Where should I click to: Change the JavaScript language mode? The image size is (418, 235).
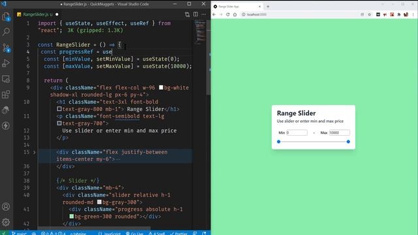pos(110,233)
